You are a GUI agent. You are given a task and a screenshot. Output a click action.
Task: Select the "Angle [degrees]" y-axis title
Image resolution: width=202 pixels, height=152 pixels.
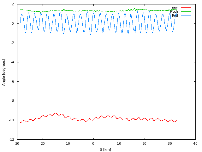(4, 72)
